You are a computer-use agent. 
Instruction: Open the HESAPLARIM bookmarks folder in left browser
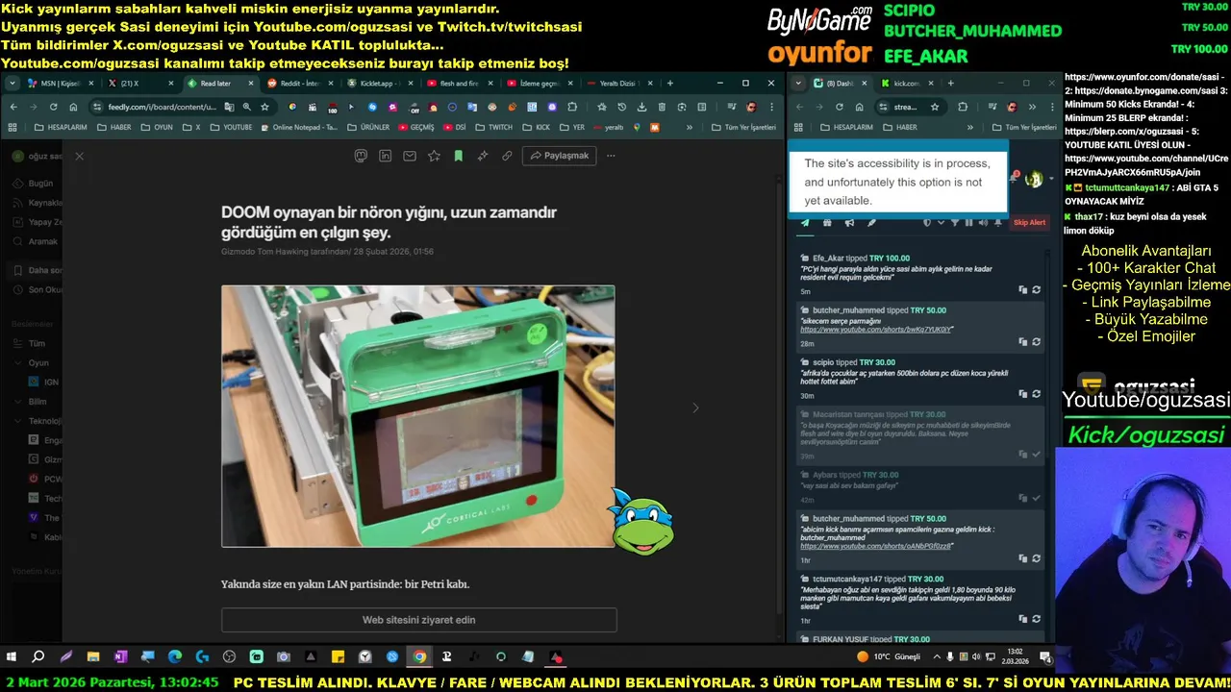[x=60, y=127]
